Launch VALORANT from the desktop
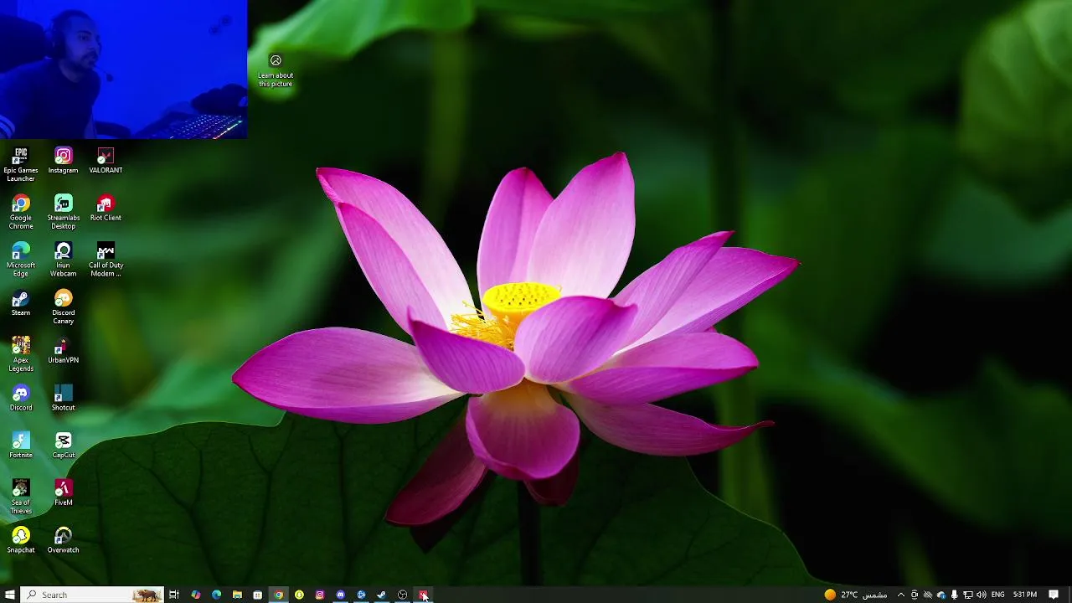The width and height of the screenshot is (1072, 603). [x=106, y=161]
